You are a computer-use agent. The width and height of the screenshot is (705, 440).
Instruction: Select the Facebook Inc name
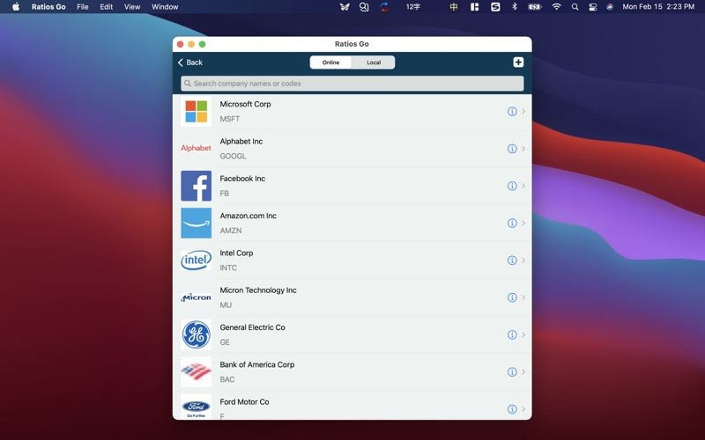242,179
